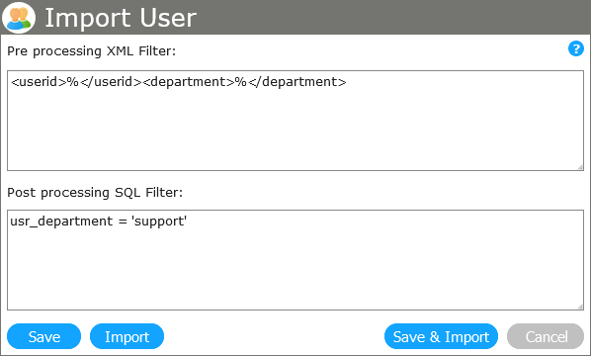Place cursor on usr_department text
This screenshot has height=356, width=591.
(x=61, y=221)
